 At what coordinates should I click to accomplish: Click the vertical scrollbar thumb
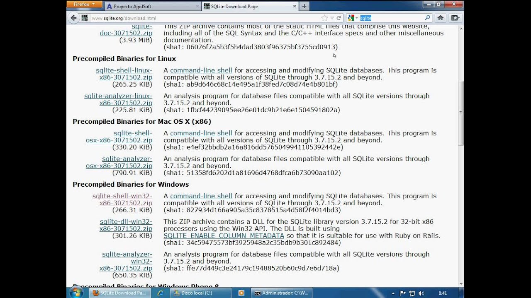tap(461, 113)
